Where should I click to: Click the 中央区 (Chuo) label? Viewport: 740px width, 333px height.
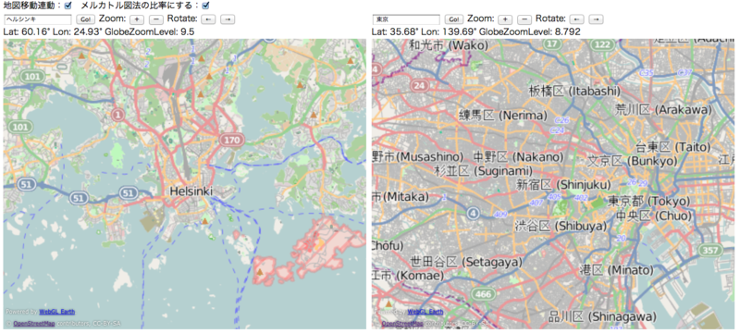coord(654,216)
